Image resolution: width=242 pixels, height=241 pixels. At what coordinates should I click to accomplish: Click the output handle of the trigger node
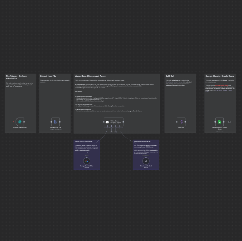(24, 122)
